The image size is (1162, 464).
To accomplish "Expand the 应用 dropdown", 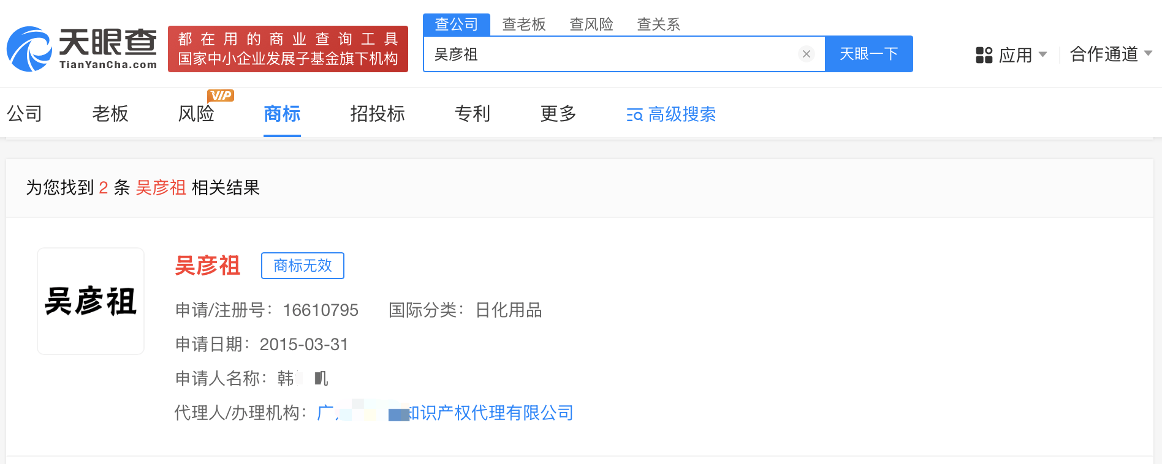I will click(1042, 54).
